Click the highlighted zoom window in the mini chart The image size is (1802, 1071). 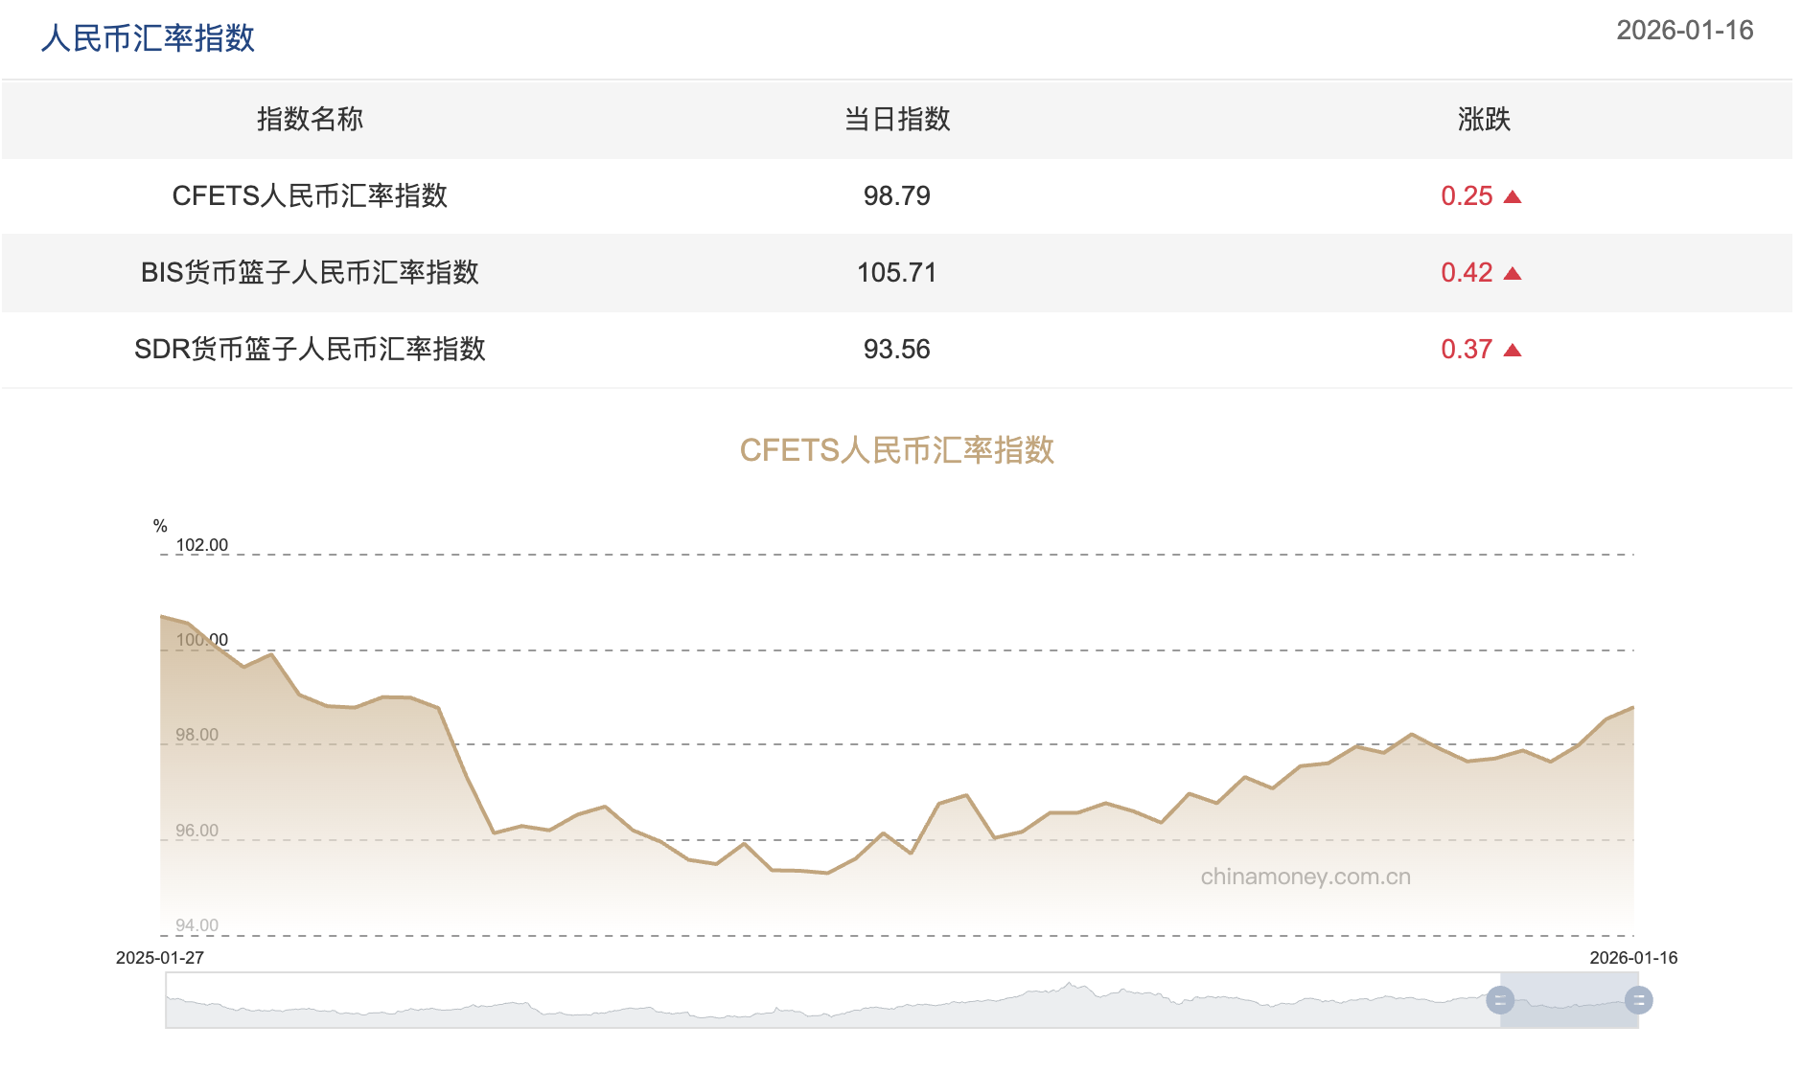click(x=1568, y=1001)
